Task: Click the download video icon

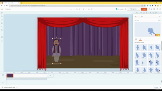Action: click(x=152, y=9)
